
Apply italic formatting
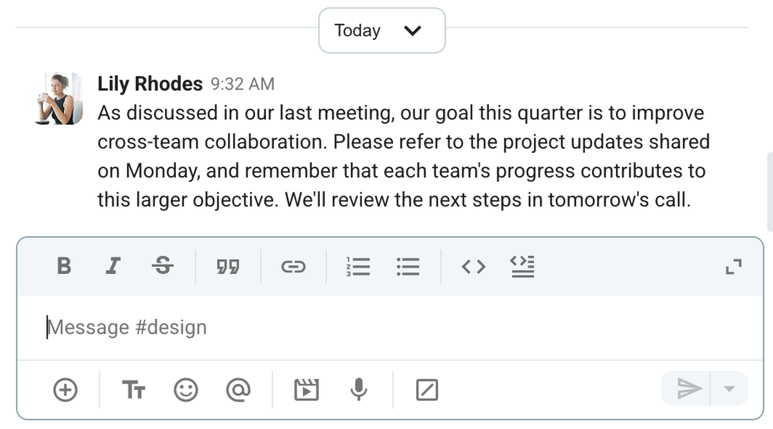[113, 266]
